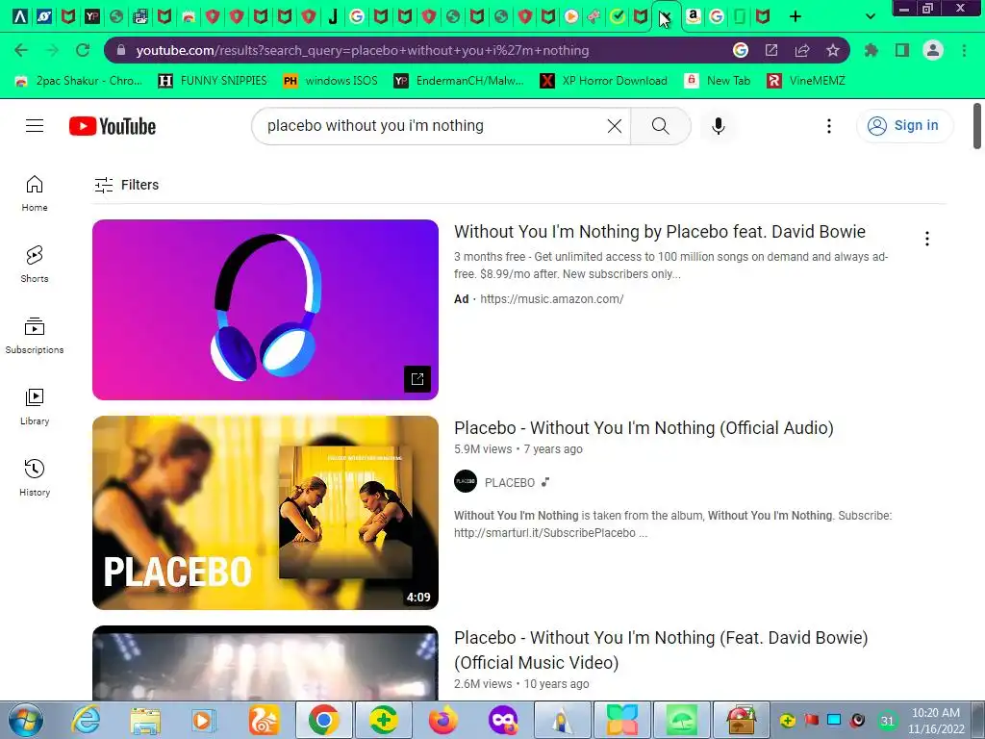Open the YouTube guide hamburger menu
Viewport: 985px width, 739px height.
35,126
